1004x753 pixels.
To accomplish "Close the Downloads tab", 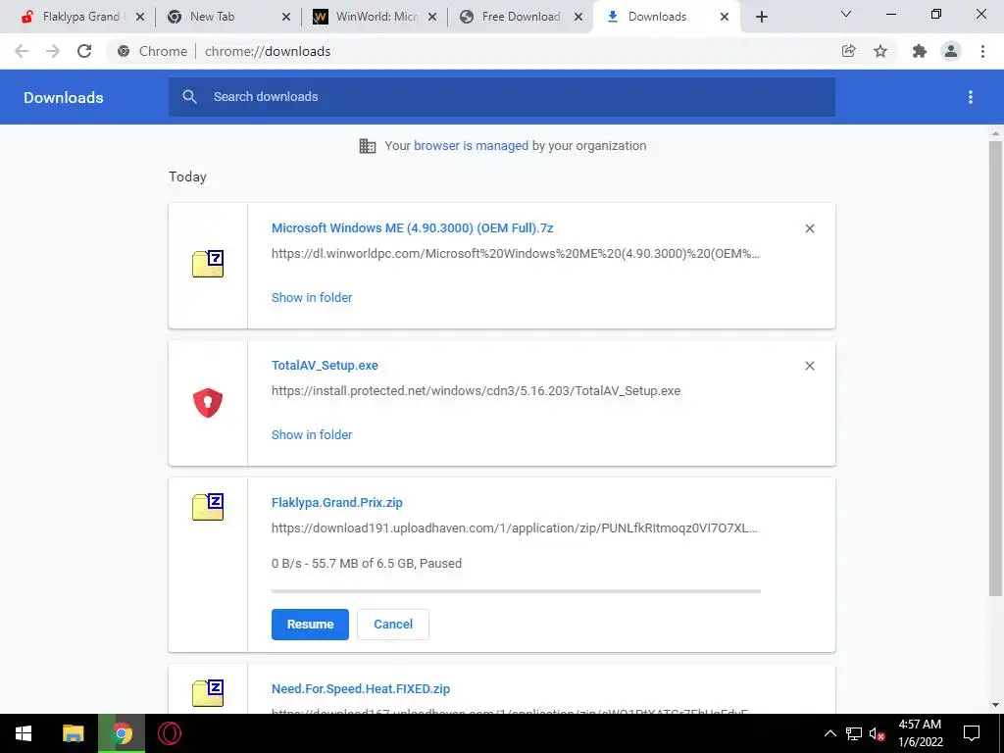I will (x=725, y=18).
